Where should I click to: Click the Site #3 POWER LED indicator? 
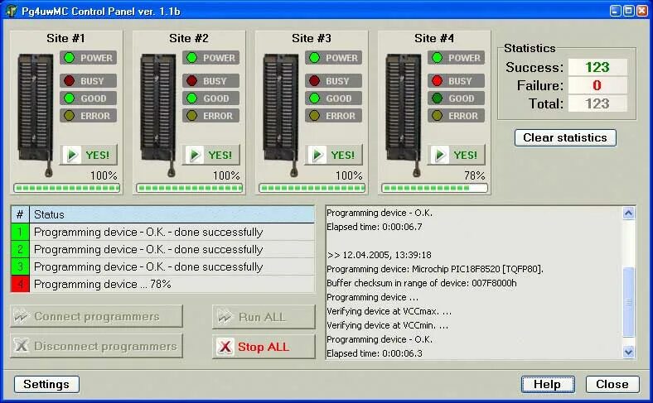click(314, 58)
